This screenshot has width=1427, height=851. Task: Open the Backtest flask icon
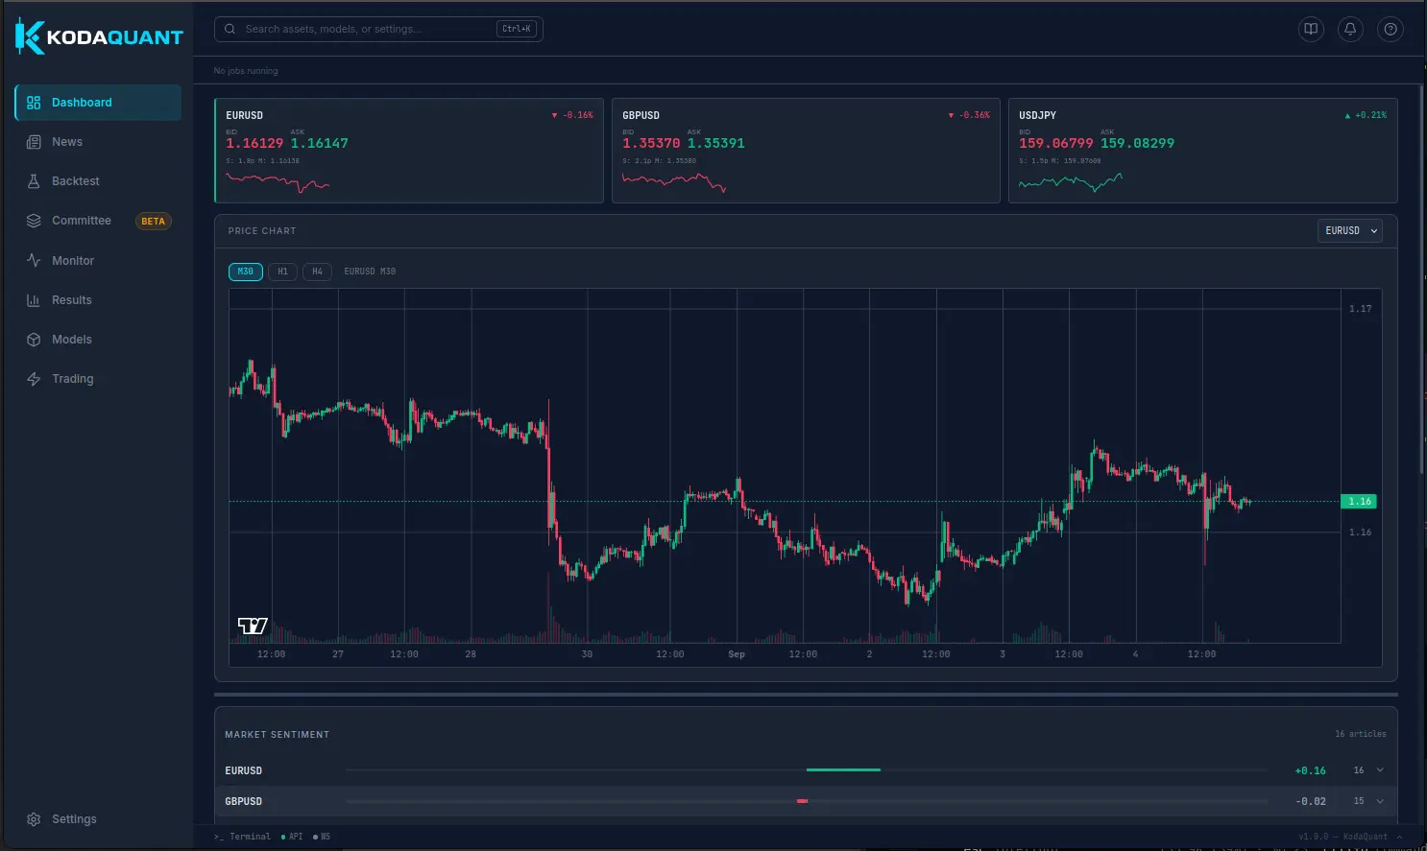point(34,181)
